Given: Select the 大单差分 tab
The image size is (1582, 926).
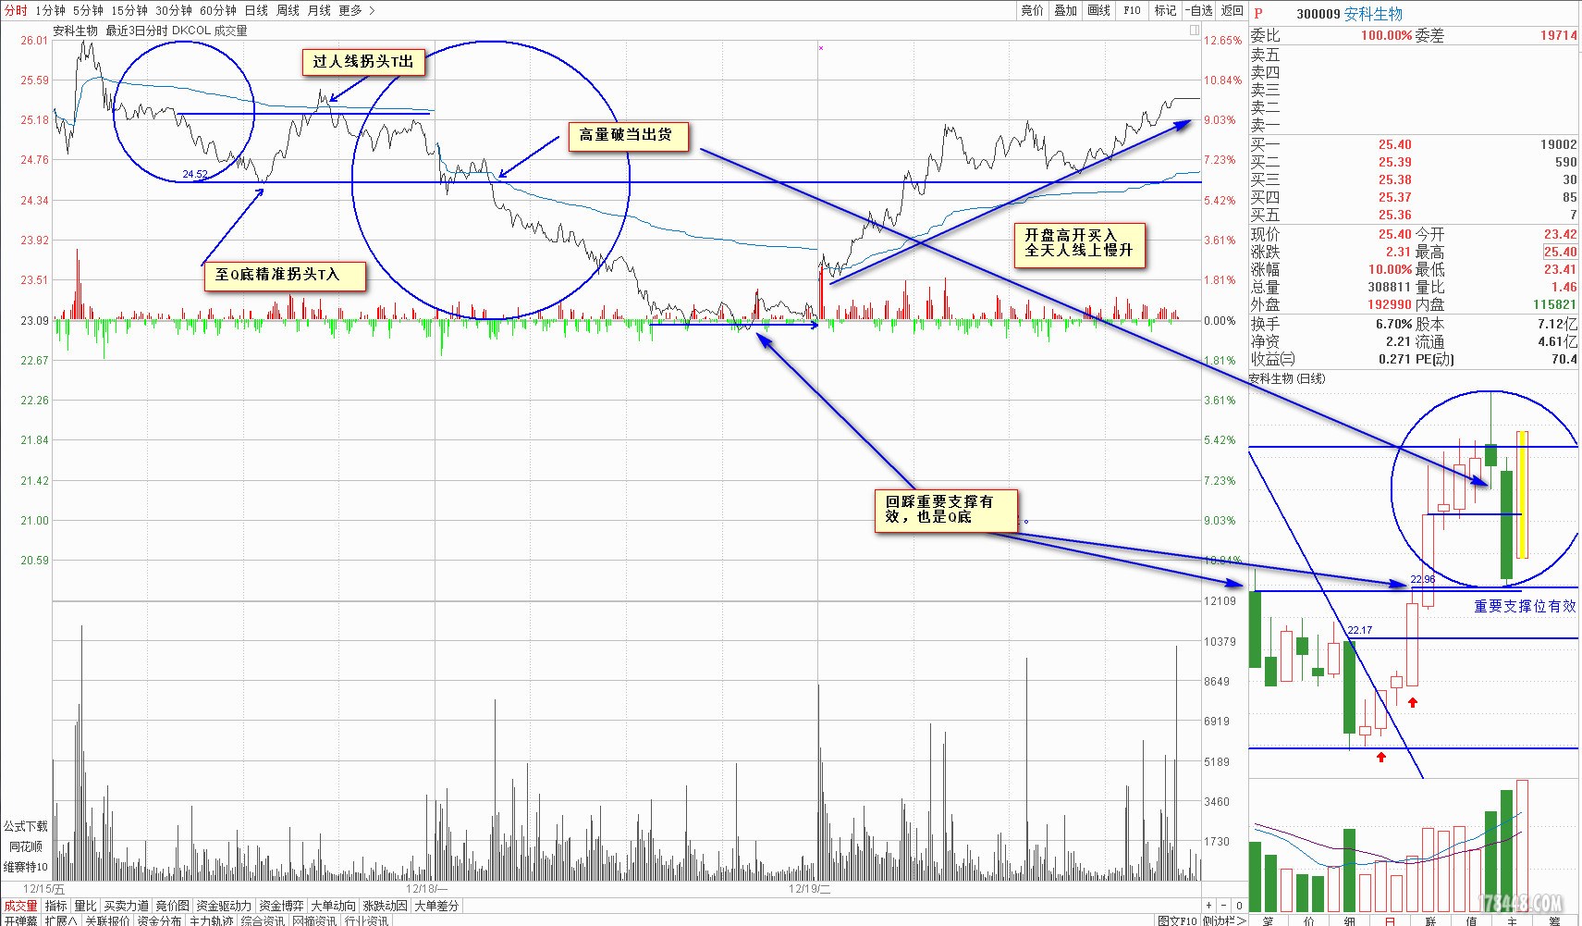Looking at the screenshot, I should (436, 906).
